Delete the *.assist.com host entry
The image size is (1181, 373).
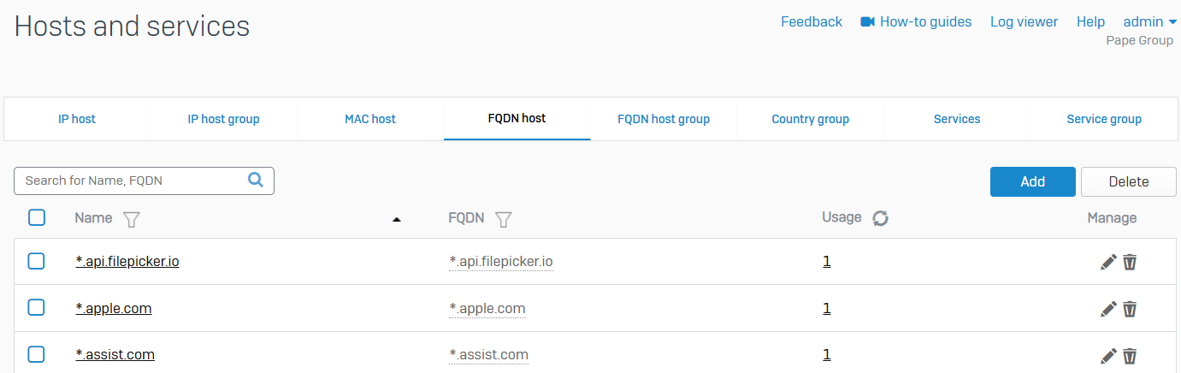pos(1130,355)
